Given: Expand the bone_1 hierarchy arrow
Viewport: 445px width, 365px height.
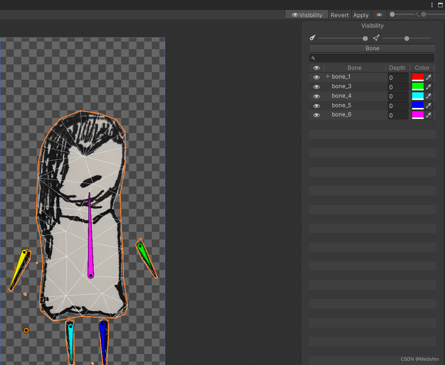Looking at the screenshot, I should tap(328, 76).
